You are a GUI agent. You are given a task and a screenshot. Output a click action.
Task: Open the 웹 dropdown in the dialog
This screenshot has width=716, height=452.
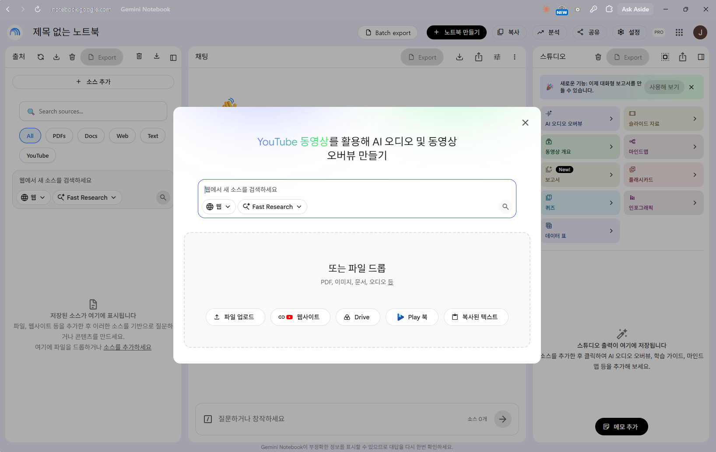[x=218, y=207]
